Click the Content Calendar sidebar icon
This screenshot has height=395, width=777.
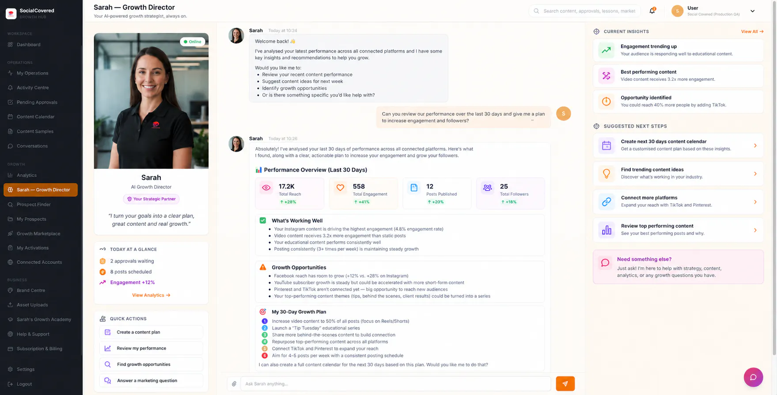[x=10, y=117]
